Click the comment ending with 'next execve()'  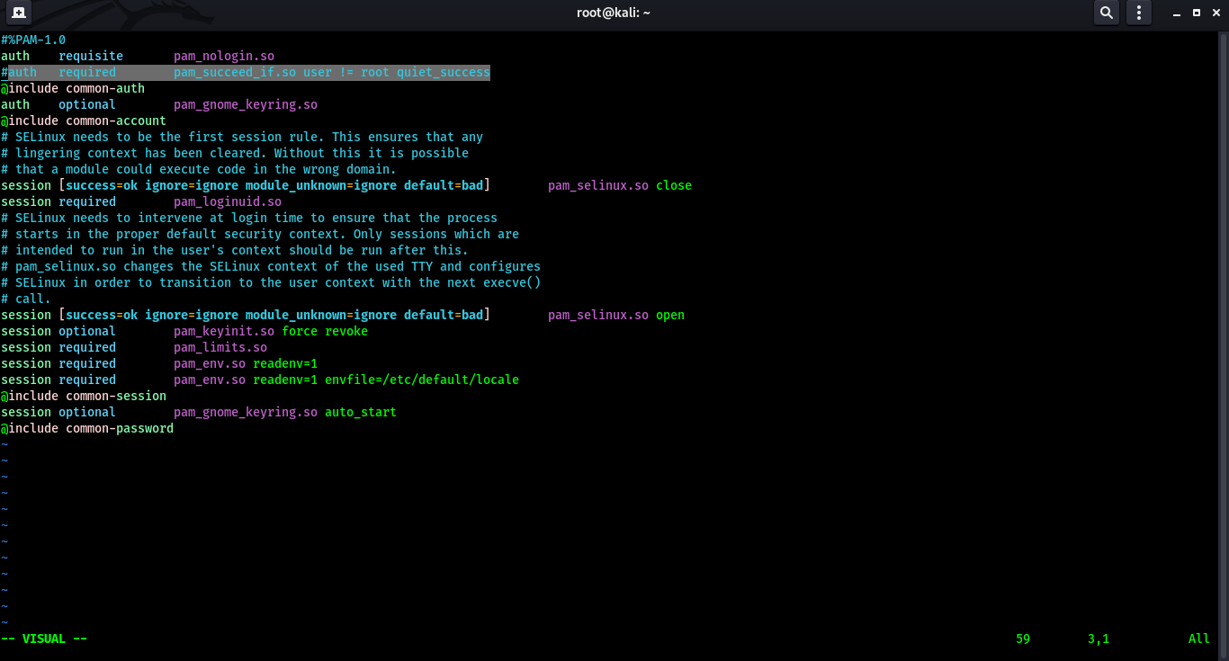271,282
